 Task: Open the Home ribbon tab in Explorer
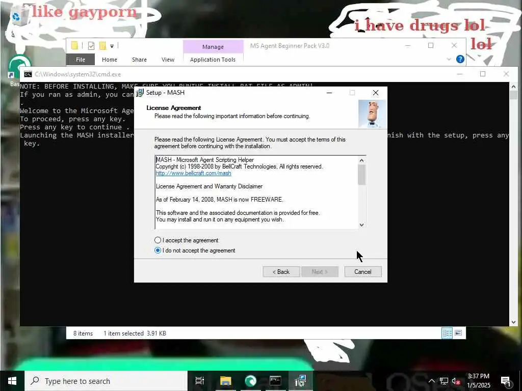110,60
